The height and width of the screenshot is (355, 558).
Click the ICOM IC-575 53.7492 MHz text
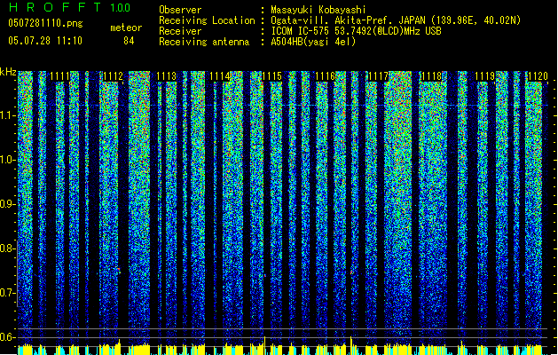[x=356, y=31]
